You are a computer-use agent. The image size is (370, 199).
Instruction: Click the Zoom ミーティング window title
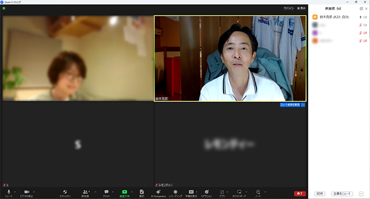pos(13,2)
